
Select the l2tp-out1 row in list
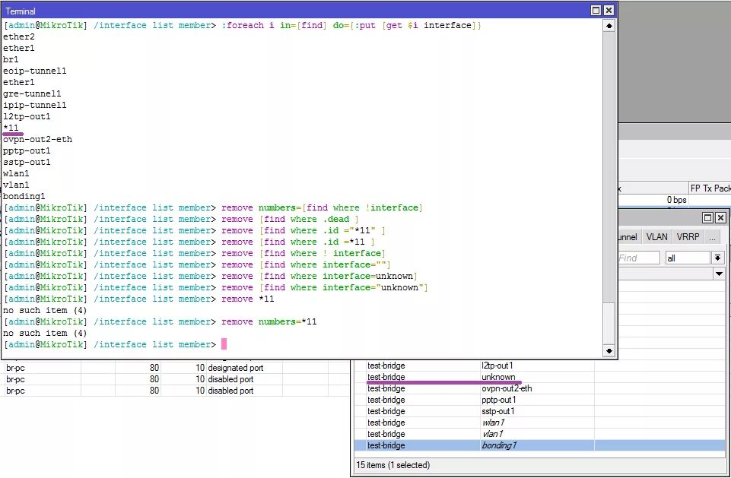point(539,366)
